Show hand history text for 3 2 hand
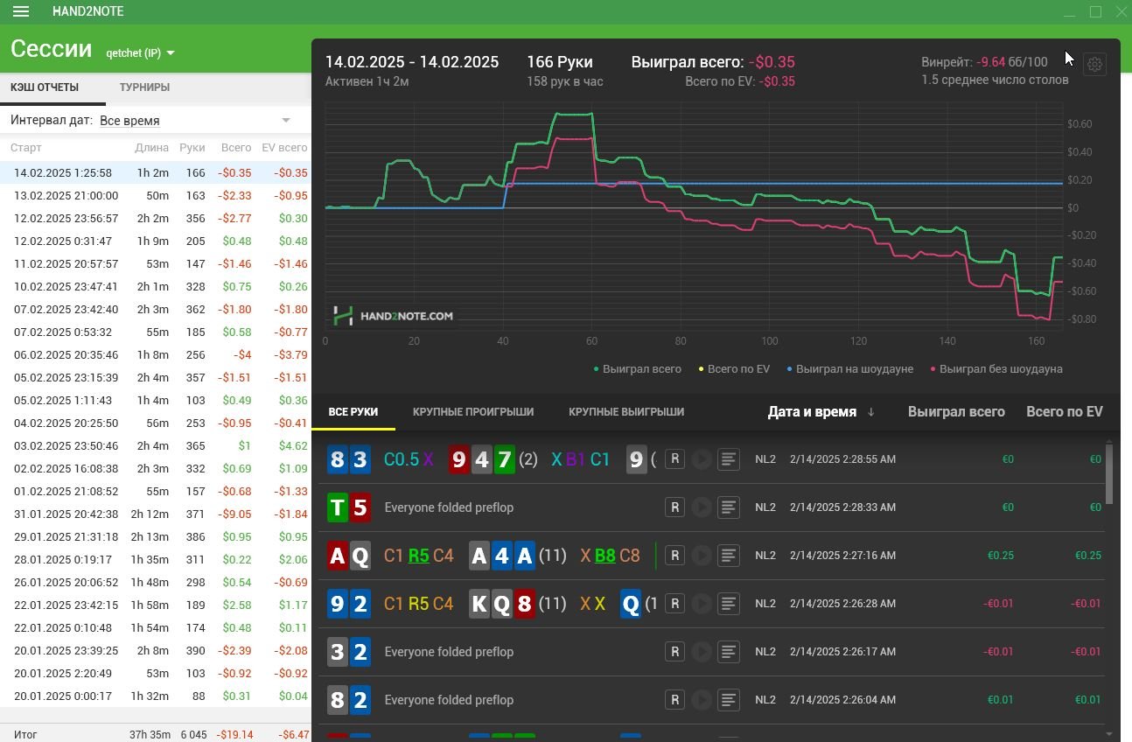The width and height of the screenshot is (1132, 742). [729, 652]
